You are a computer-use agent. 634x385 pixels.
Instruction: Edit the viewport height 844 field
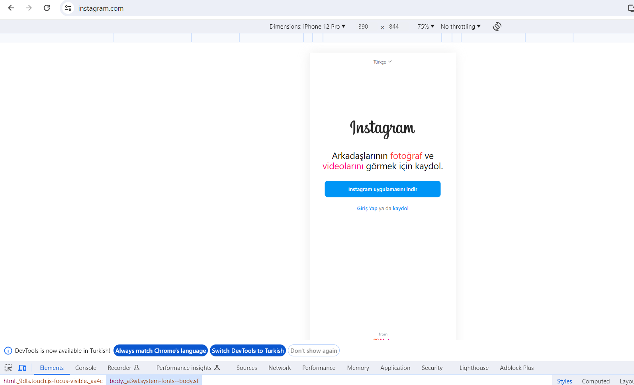coord(394,27)
